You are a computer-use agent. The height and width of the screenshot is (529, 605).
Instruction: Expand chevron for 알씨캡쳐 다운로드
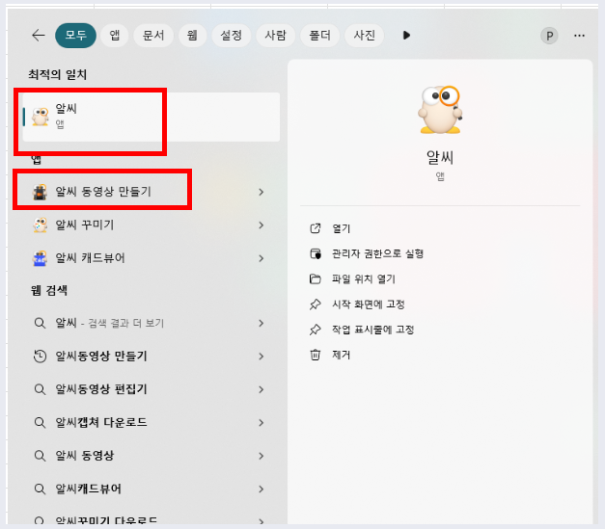[261, 423]
